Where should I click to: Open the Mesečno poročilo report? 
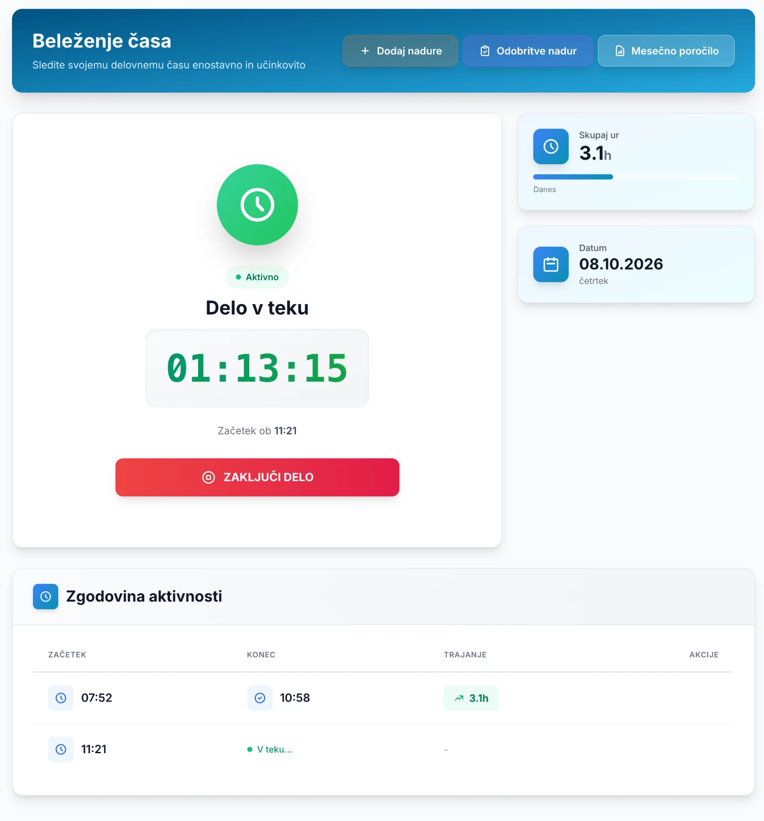[666, 51]
